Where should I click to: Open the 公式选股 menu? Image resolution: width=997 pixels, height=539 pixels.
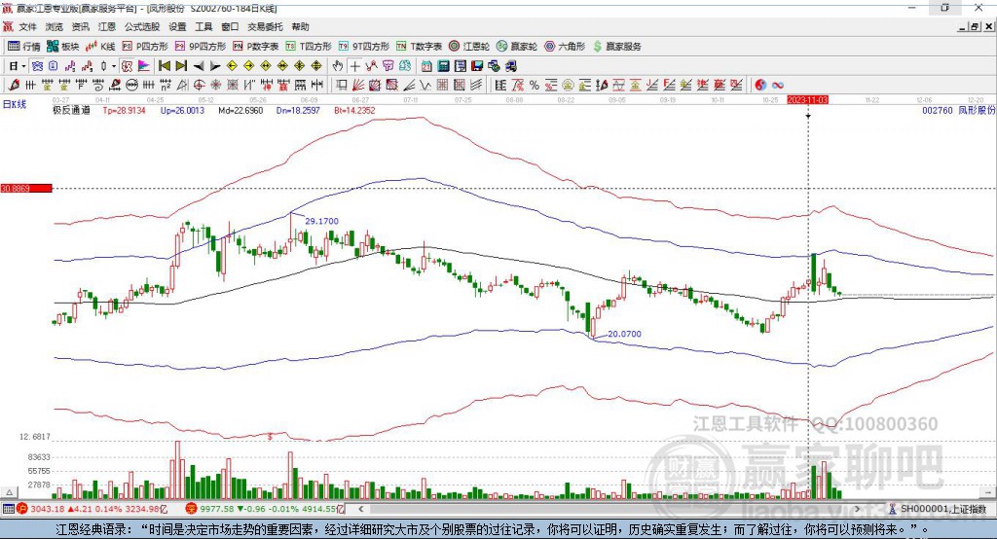click(x=141, y=27)
